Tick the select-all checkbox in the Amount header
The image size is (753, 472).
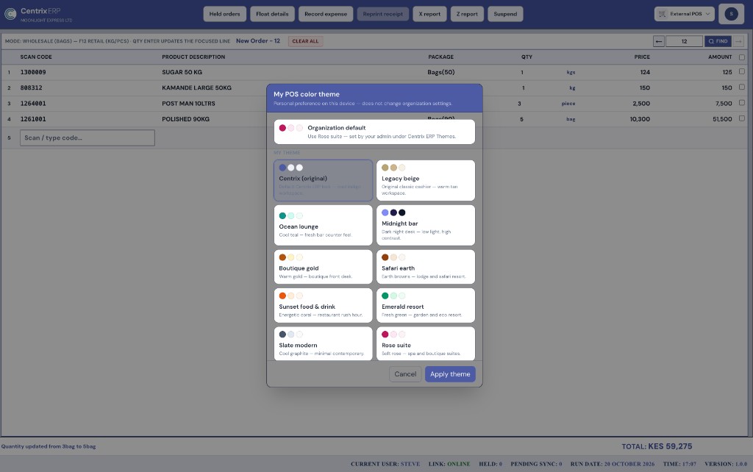742,57
